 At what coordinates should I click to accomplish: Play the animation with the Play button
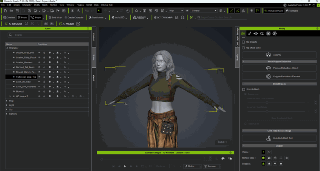coord(125,166)
